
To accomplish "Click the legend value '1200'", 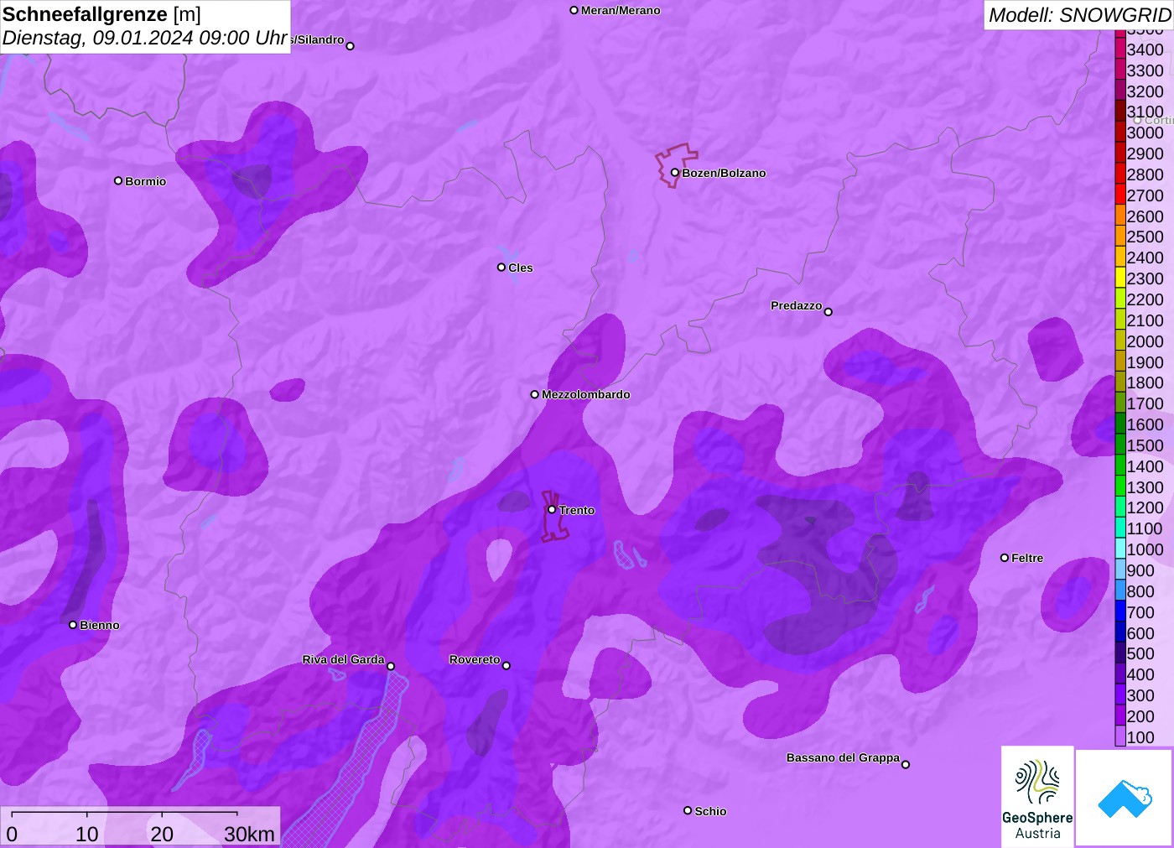I will coord(1145,507).
